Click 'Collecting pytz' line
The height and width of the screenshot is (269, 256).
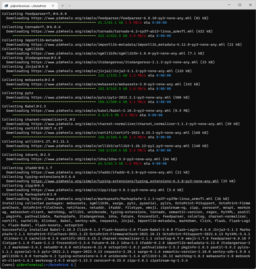(x=18, y=93)
